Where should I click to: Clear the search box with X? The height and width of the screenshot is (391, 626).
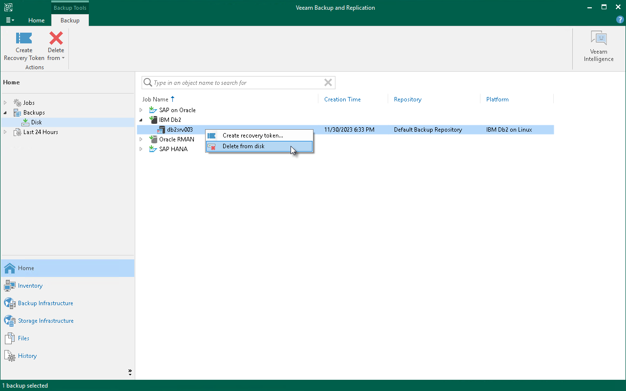[x=328, y=83]
